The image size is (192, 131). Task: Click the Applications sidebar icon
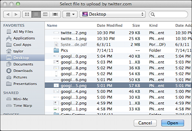9,38
